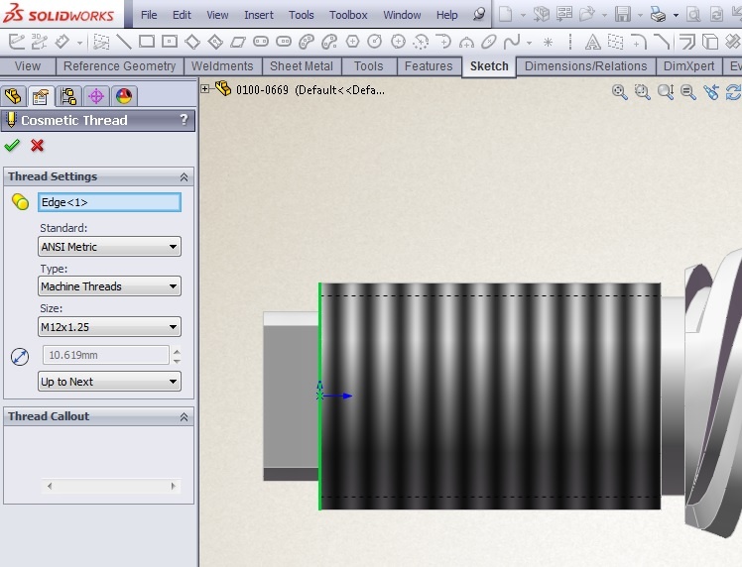The image size is (742, 567).
Task: Open the FeatureManager design tree tab
Action: coord(13,96)
